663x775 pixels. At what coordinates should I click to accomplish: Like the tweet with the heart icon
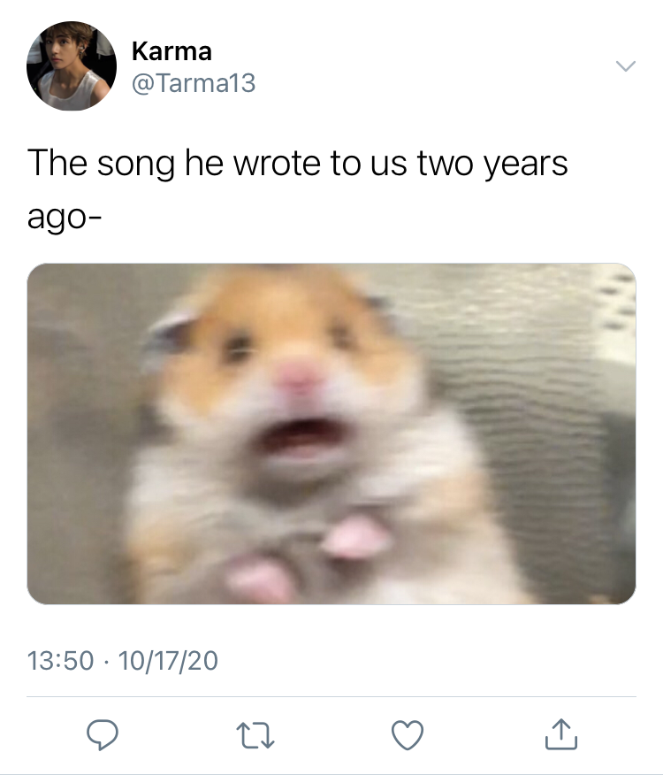(408, 735)
